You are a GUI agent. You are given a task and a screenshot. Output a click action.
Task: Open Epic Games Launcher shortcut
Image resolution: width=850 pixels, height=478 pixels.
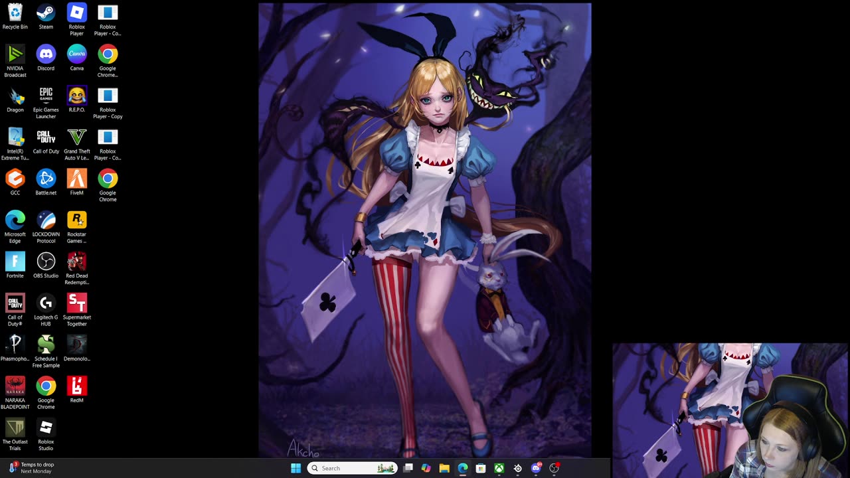click(46, 103)
